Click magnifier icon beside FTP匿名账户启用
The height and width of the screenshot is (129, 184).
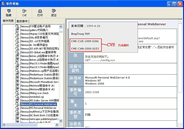coord(17,26)
